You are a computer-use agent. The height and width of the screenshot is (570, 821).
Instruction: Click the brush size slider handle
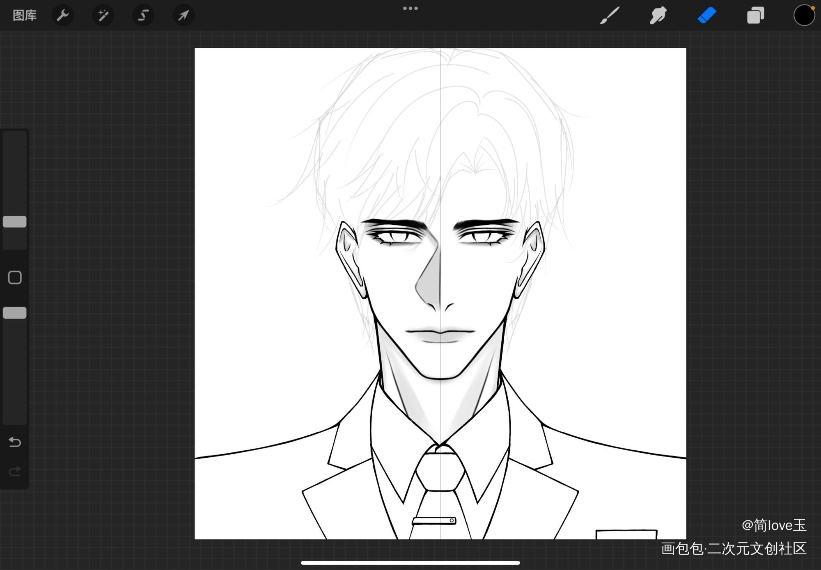pos(15,221)
